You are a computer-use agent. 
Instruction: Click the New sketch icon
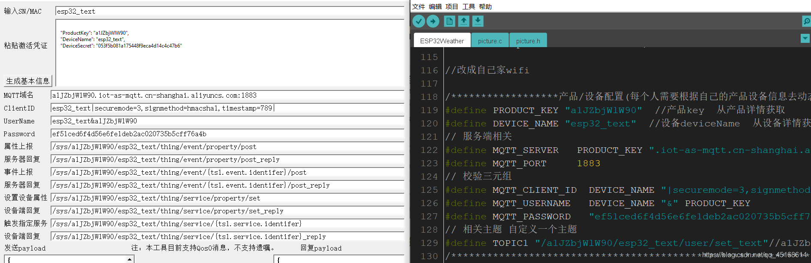pyautogui.click(x=449, y=21)
